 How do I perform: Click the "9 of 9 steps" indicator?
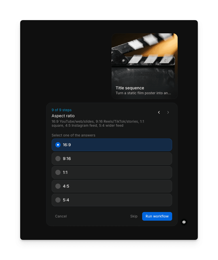point(61,110)
